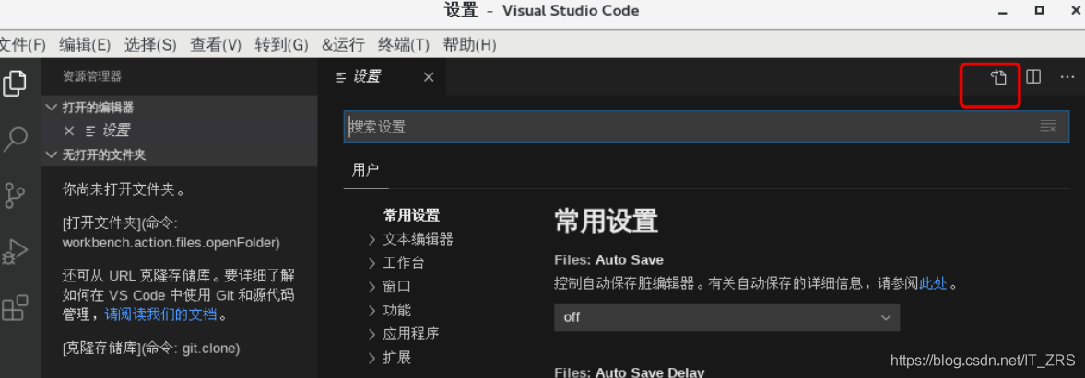Focus the 搜索设置 search box
The image size is (1085, 378).
(704, 126)
